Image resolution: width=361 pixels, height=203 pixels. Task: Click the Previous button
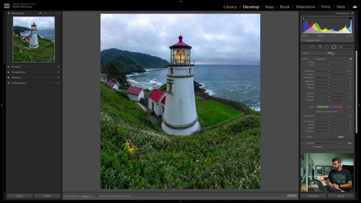[x=313, y=196]
